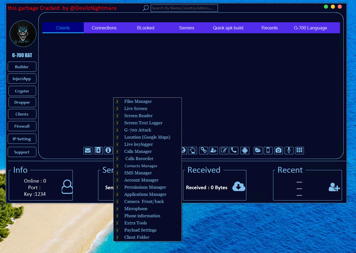This screenshot has height=253, width=356.
Task: Click the envelope icon in bottom toolbar
Action: [88, 150]
